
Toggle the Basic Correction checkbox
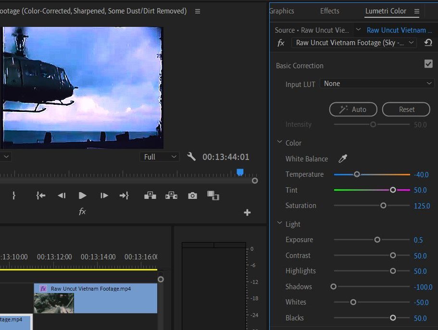428,64
